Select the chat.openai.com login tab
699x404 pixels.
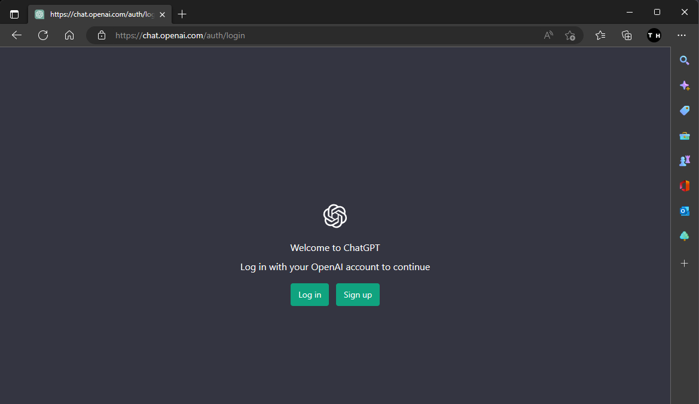pyautogui.click(x=100, y=14)
